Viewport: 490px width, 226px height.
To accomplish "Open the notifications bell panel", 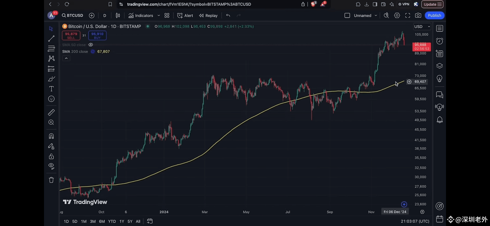I will point(439,120).
